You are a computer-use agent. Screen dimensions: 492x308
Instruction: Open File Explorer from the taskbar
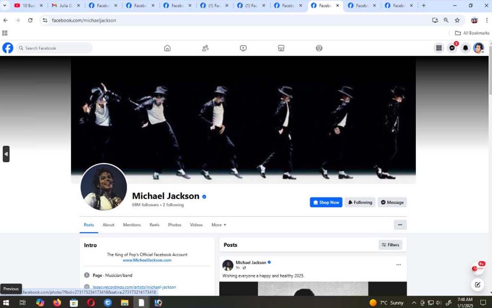[124, 303]
